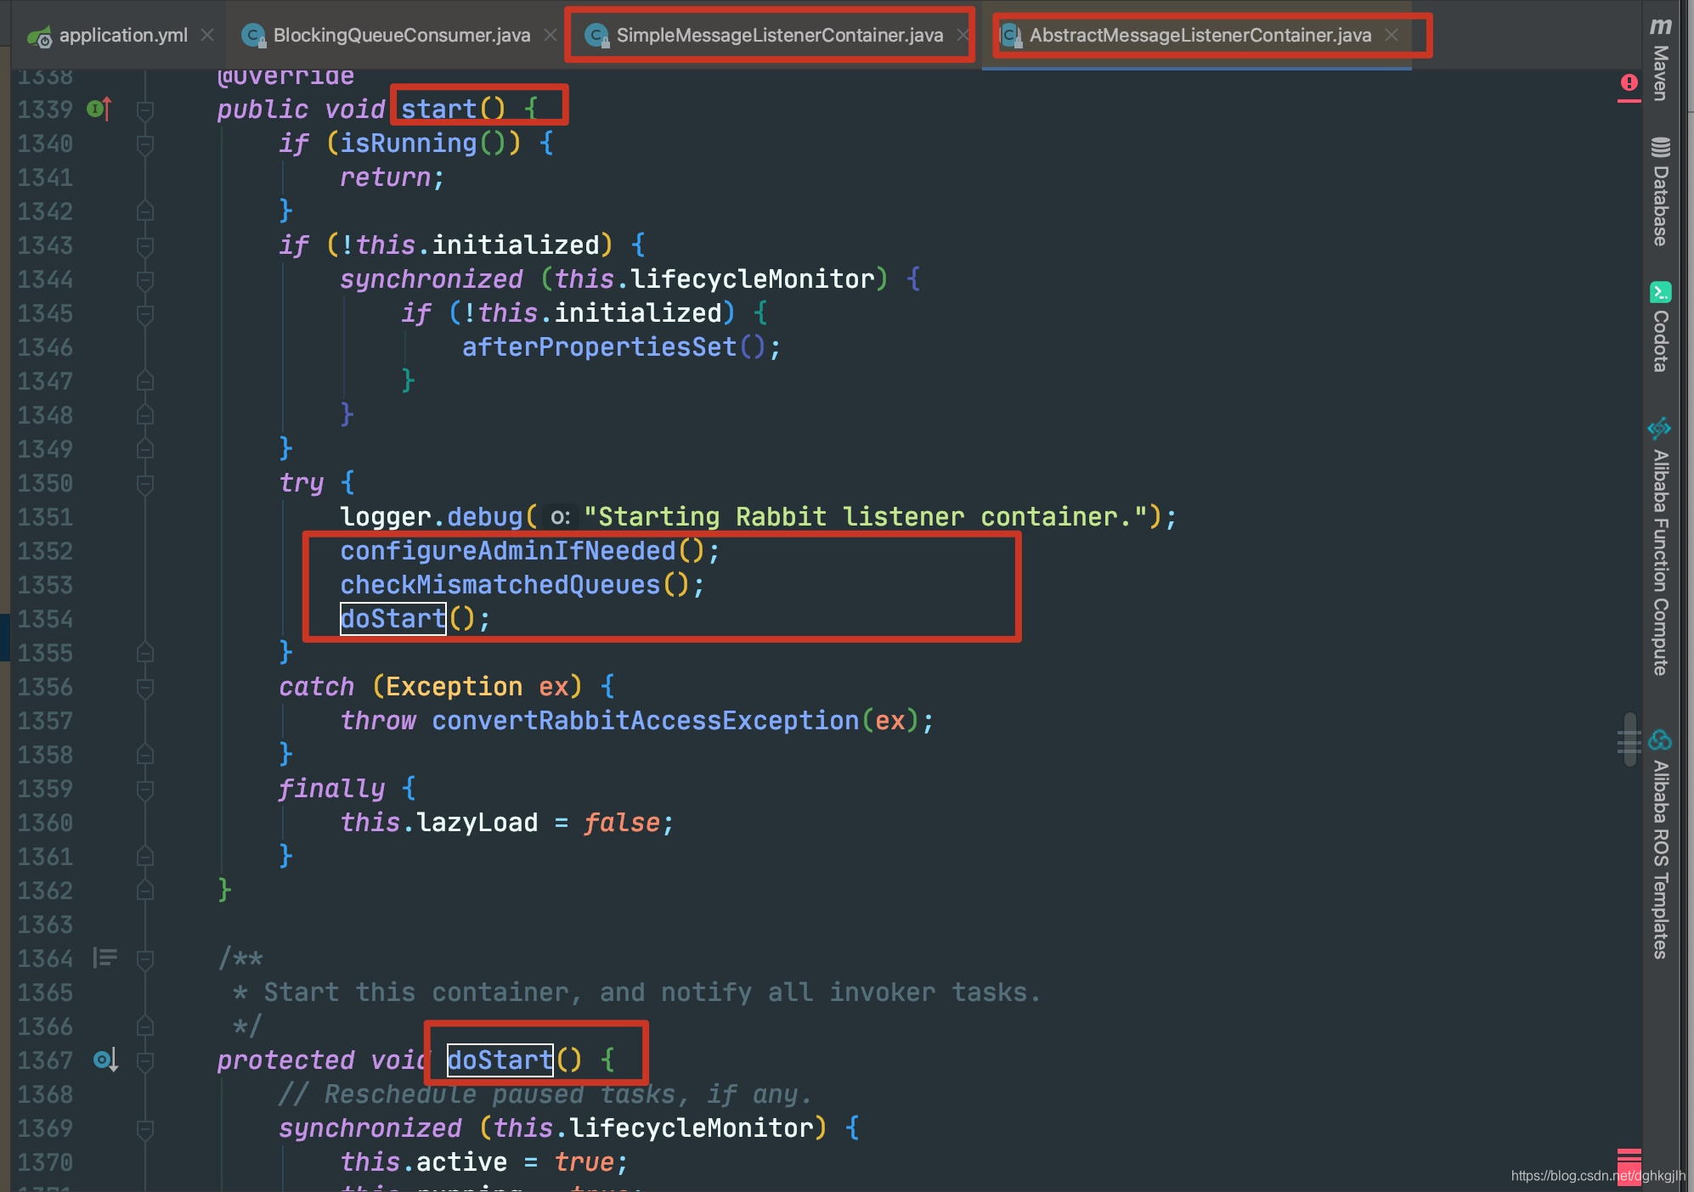Click the implements gutter icon on line 1339

coord(99,109)
